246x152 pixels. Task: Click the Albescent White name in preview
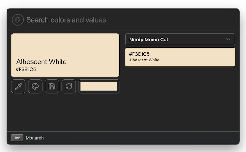coord(41,62)
